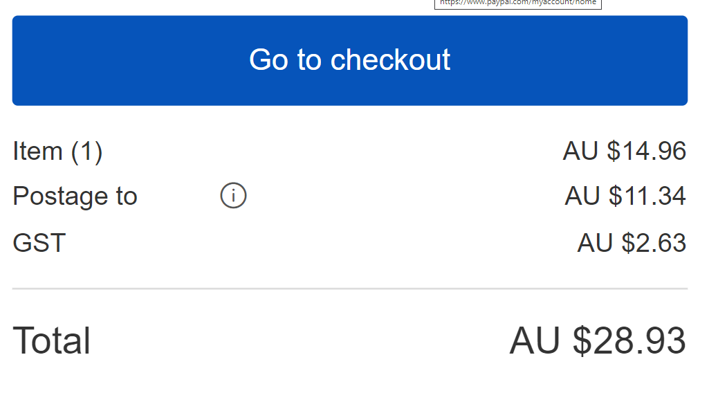Click white margin above the checkout button
Screen dimensions: 709x420
(x=208, y=7)
